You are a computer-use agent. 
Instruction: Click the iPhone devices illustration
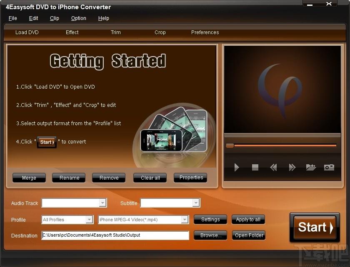(174, 130)
